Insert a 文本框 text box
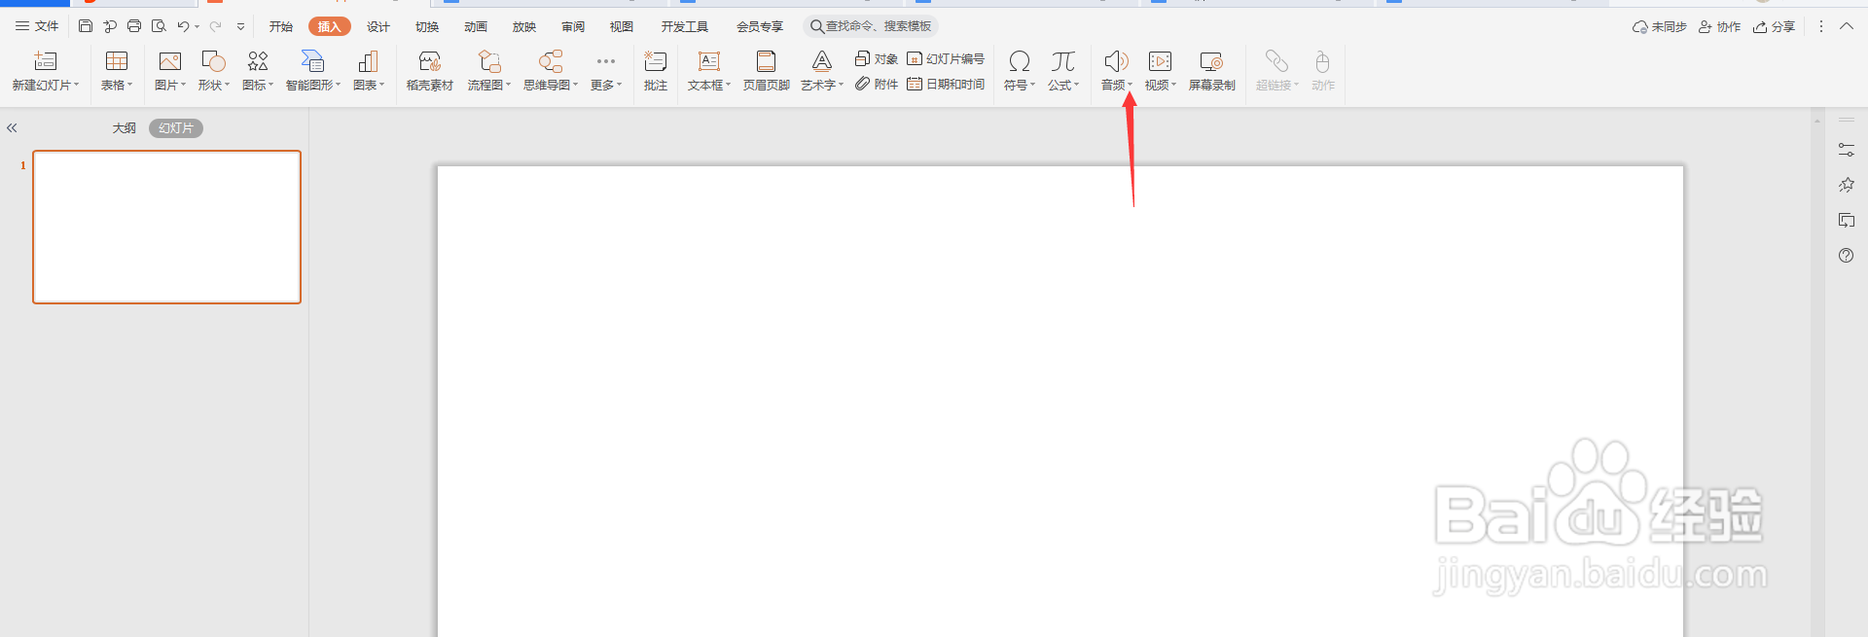Image resolution: width=1868 pixels, height=637 pixels. pos(709,71)
